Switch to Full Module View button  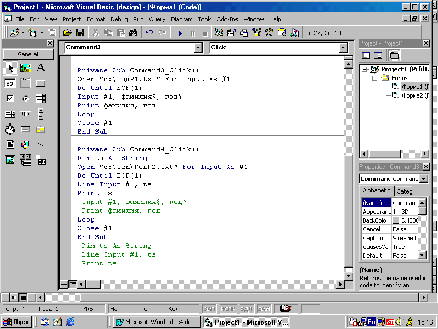coord(72,284)
